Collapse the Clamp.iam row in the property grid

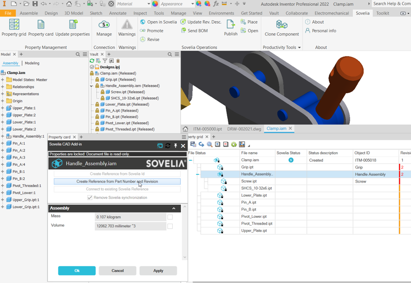pos(191,160)
